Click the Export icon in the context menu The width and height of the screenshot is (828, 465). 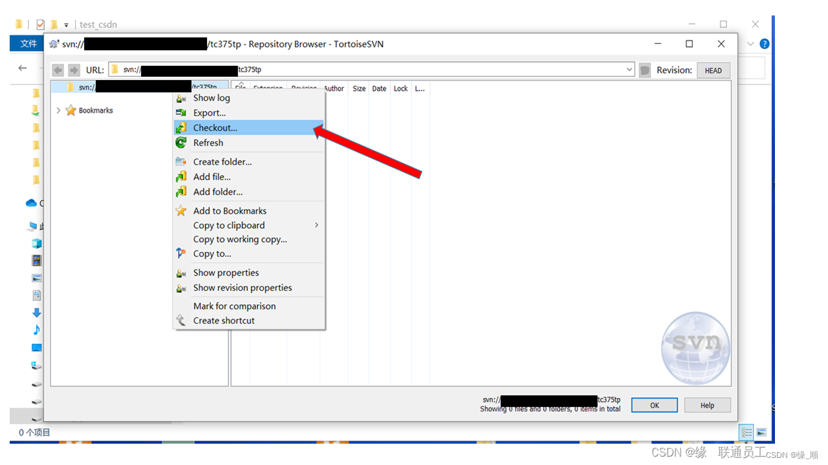(x=181, y=112)
